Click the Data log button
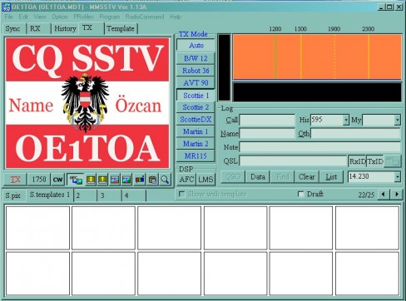The image size is (406, 301). coord(258,177)
